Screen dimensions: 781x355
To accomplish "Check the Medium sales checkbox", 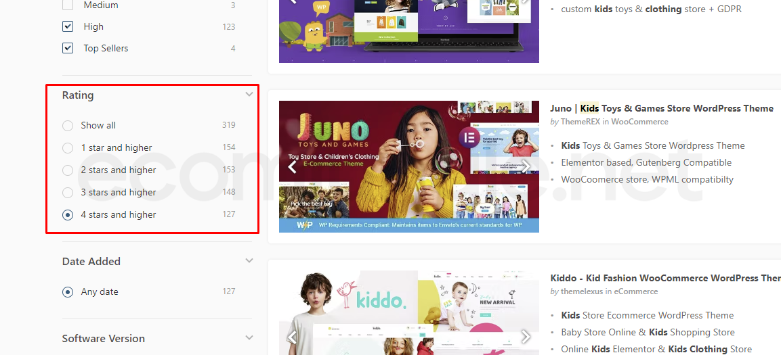I will click(x=68, y=5).
